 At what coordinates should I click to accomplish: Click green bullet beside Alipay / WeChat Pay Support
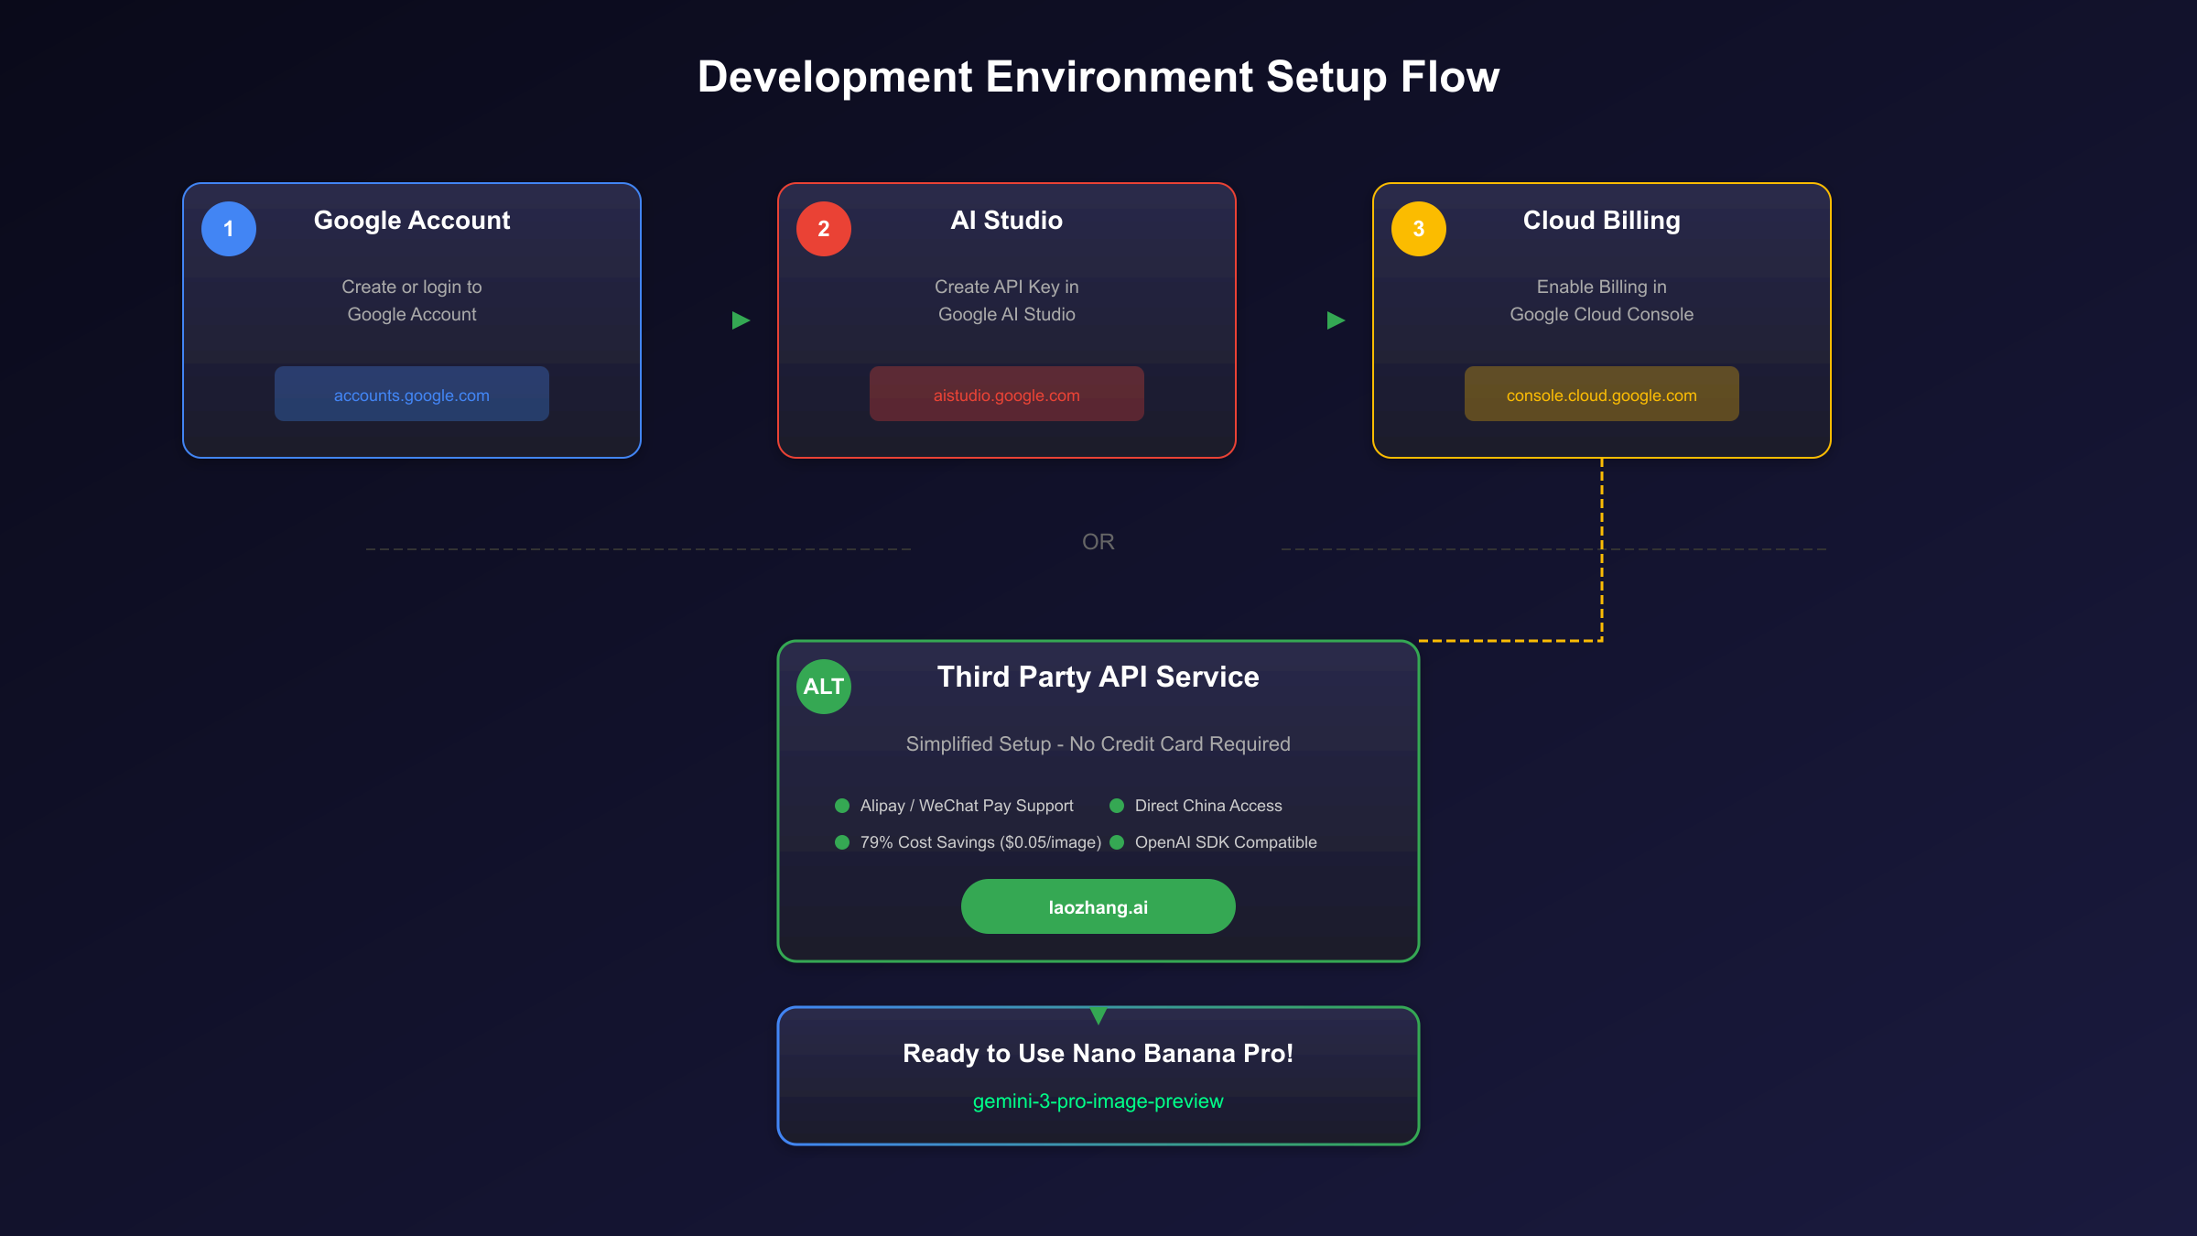pyautogui.click(x=842, y=806)
